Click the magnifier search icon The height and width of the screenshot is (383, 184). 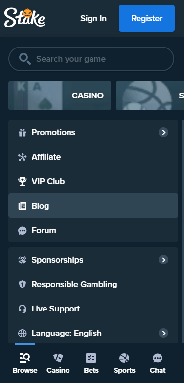tap(25, 59)
